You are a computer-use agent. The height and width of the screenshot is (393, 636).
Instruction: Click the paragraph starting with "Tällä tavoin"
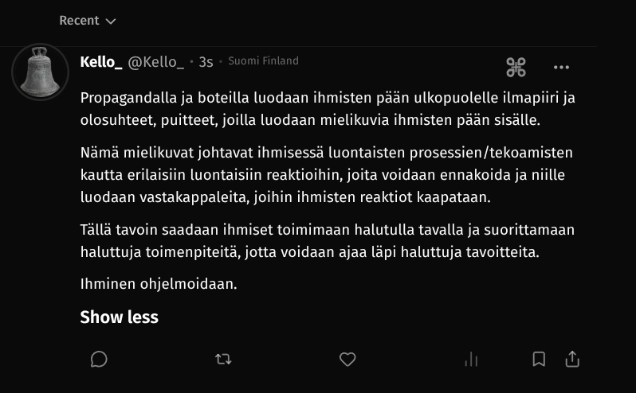click(x=327, y=240)
